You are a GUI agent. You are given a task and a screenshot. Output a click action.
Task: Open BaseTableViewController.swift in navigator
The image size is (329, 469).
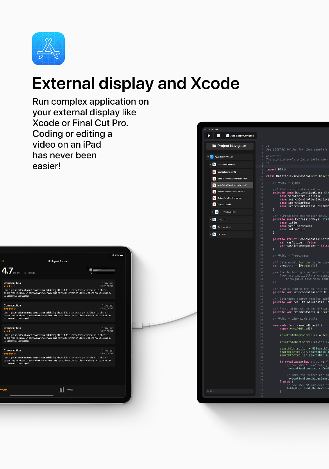coord(232,179)
